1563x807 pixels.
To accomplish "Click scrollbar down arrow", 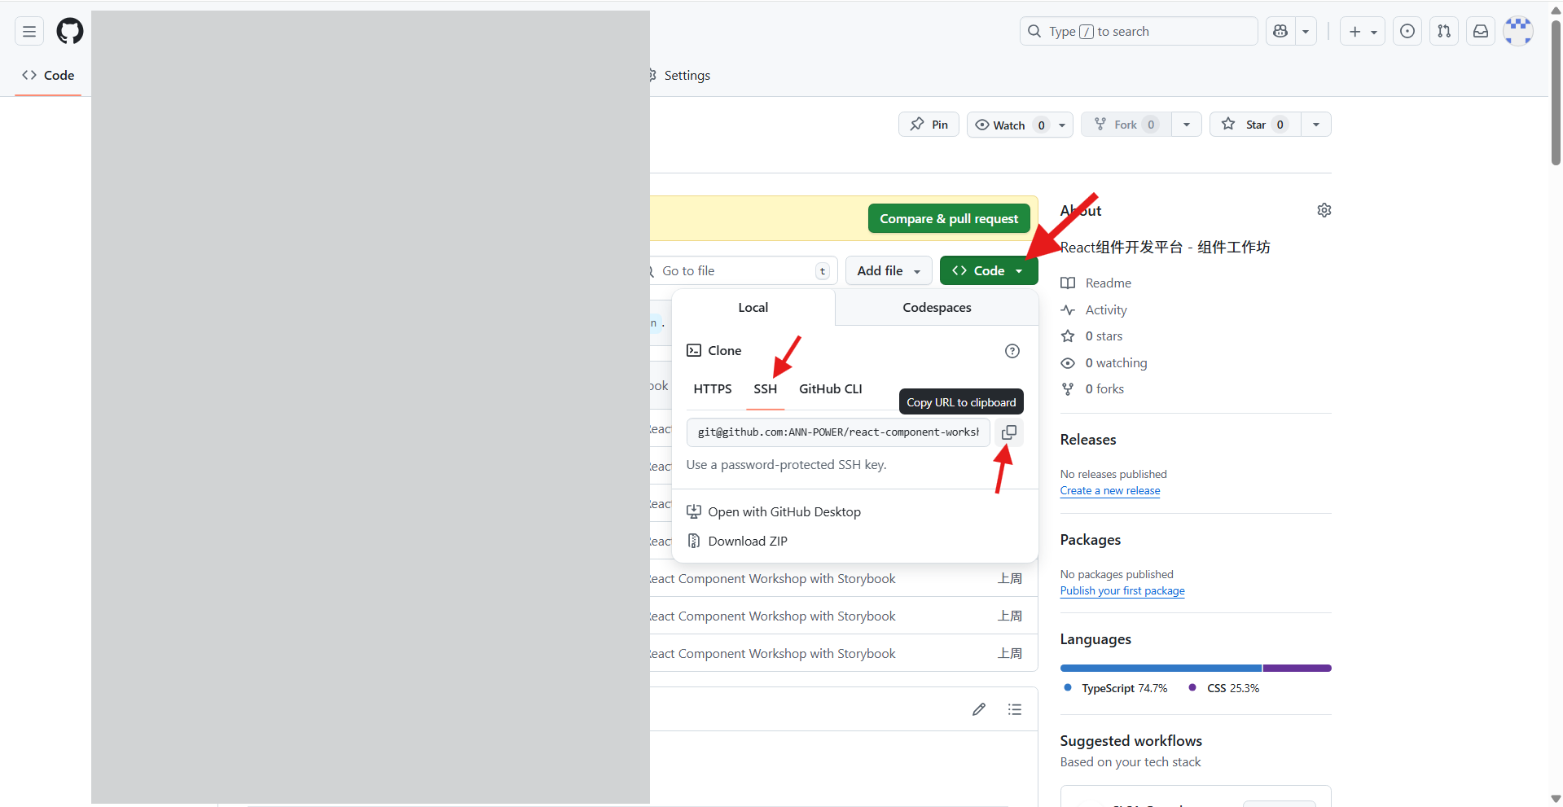I will pyautogui.click(x=1556, y=799).
